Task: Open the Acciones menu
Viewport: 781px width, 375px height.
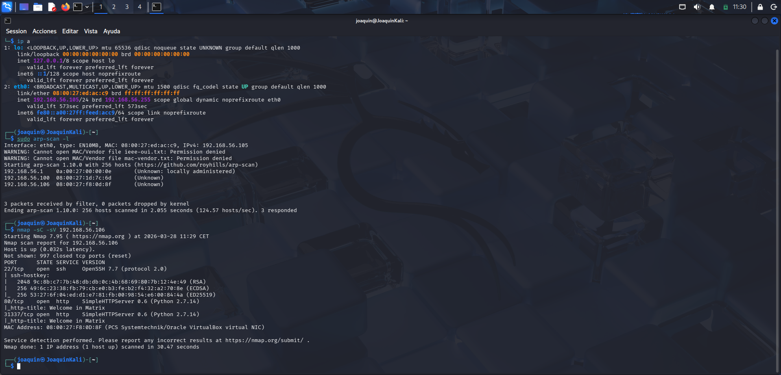Action: (44, 31)
